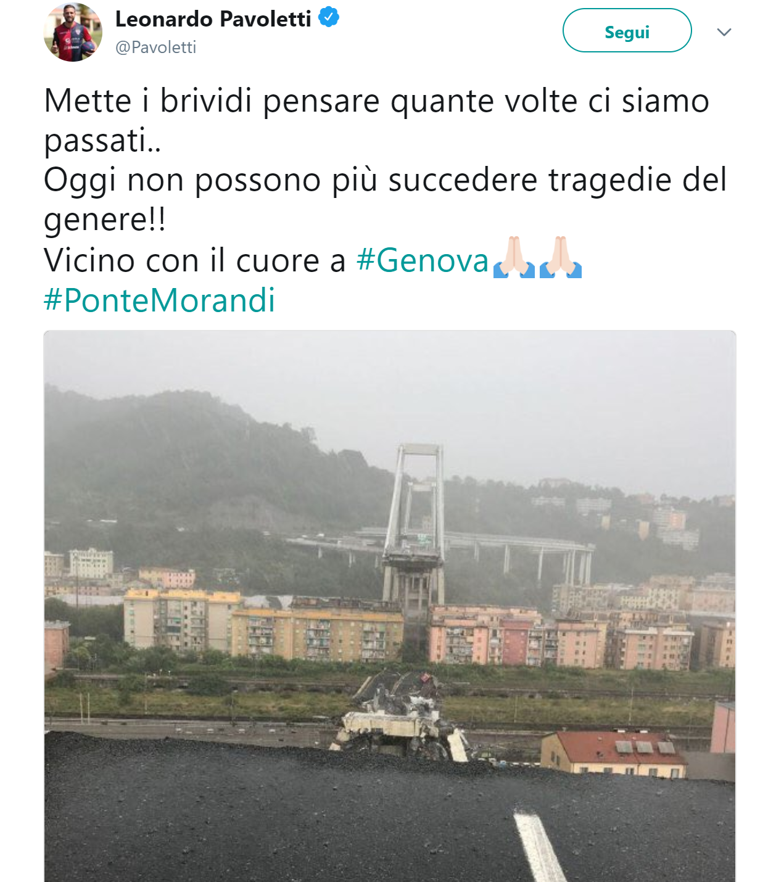Click the Leonardo Pavoletti display name
The height and width of the screenshot is (882, 776).
(x=213, y=19)
